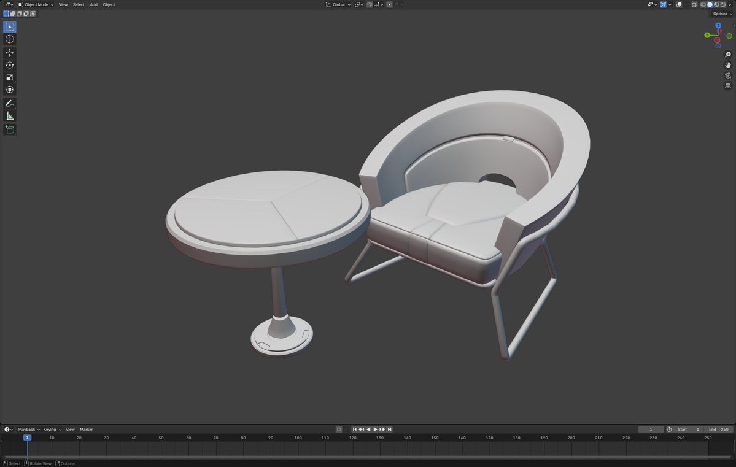Enable automatic keyframing in the timeline

click(338, 429)
